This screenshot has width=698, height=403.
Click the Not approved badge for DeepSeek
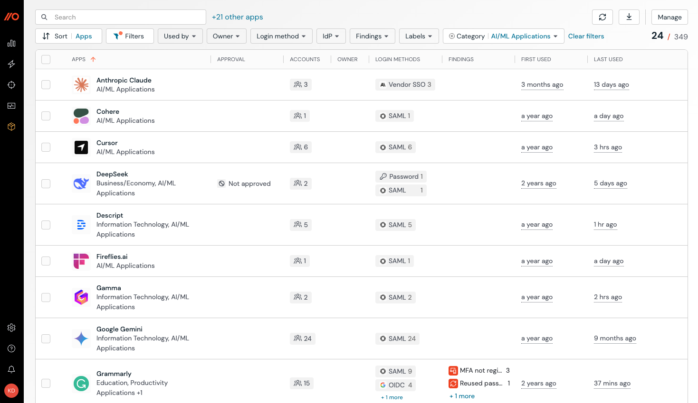tap(244, 183)
